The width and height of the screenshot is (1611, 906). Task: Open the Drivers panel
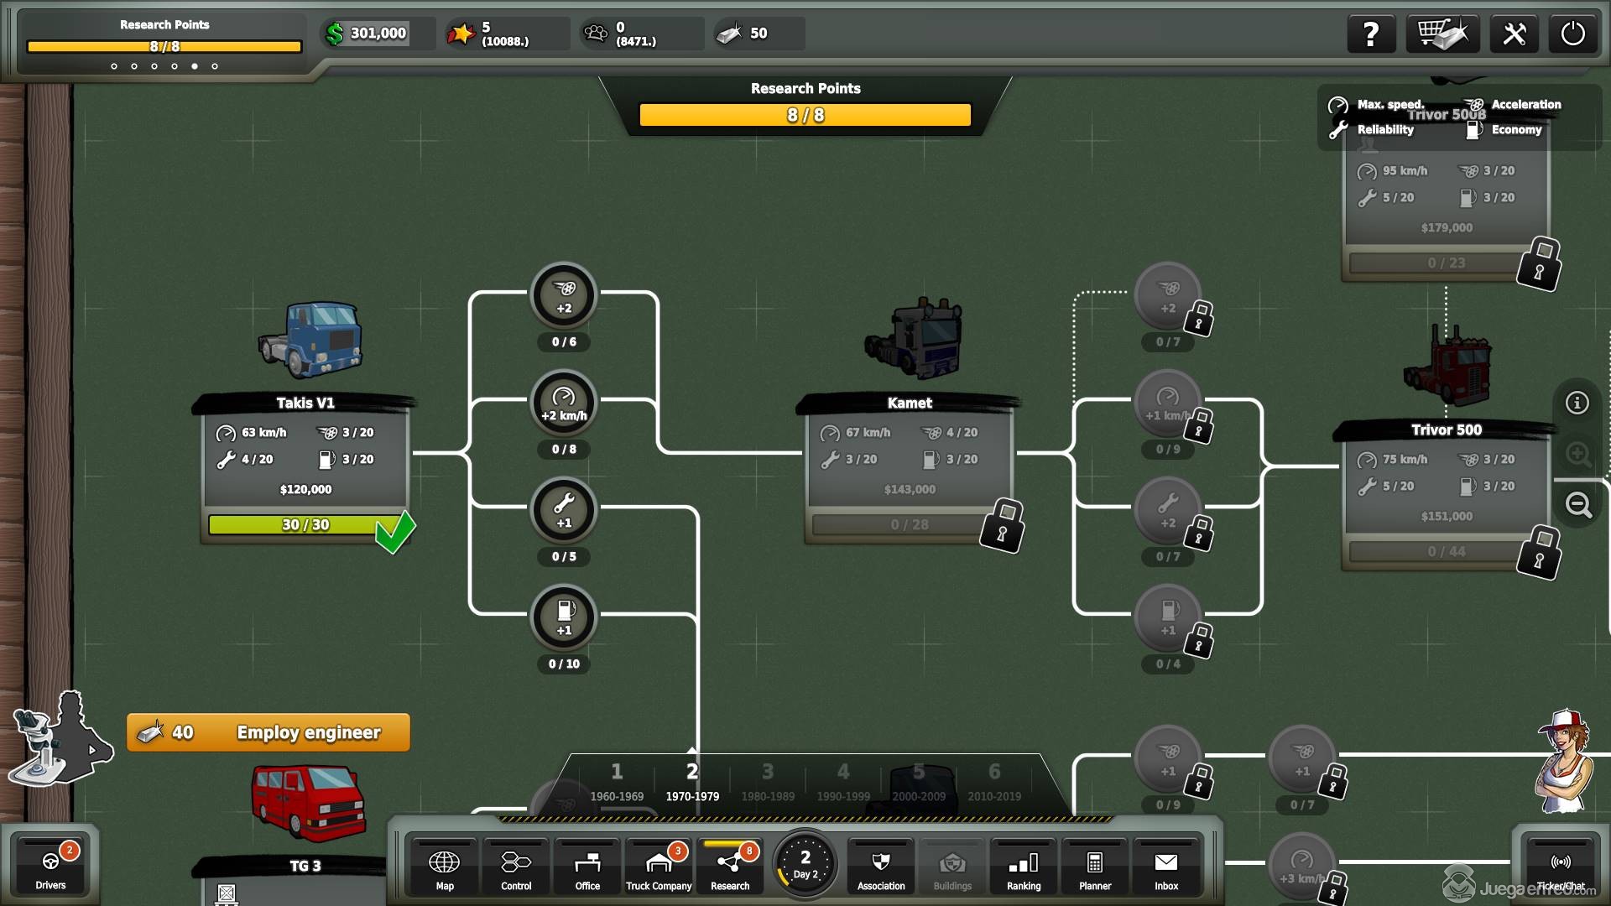click(x=50, y=868)
